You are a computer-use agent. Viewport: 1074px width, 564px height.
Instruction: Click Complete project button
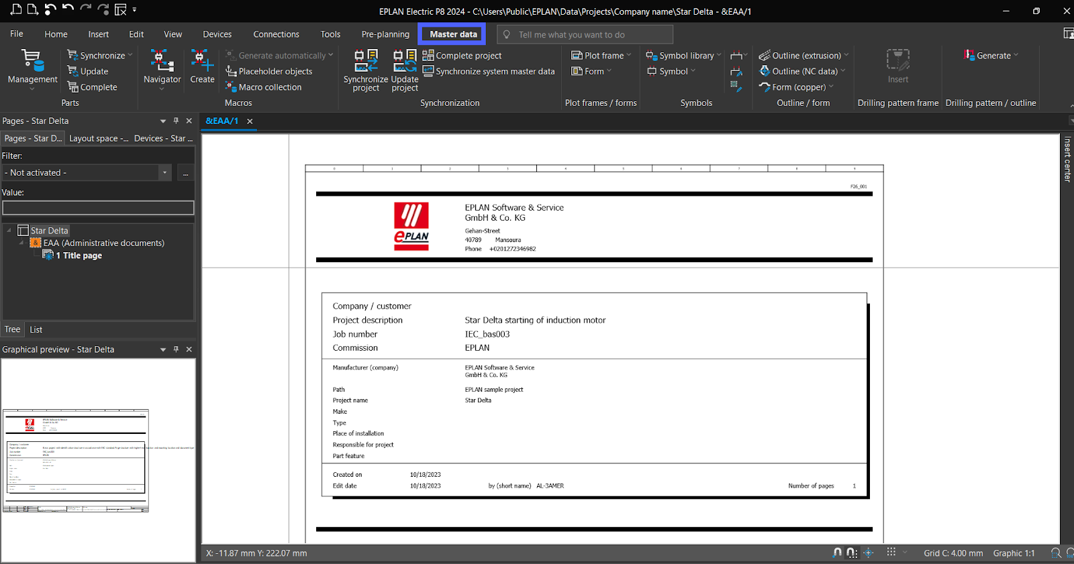point(462,56)
